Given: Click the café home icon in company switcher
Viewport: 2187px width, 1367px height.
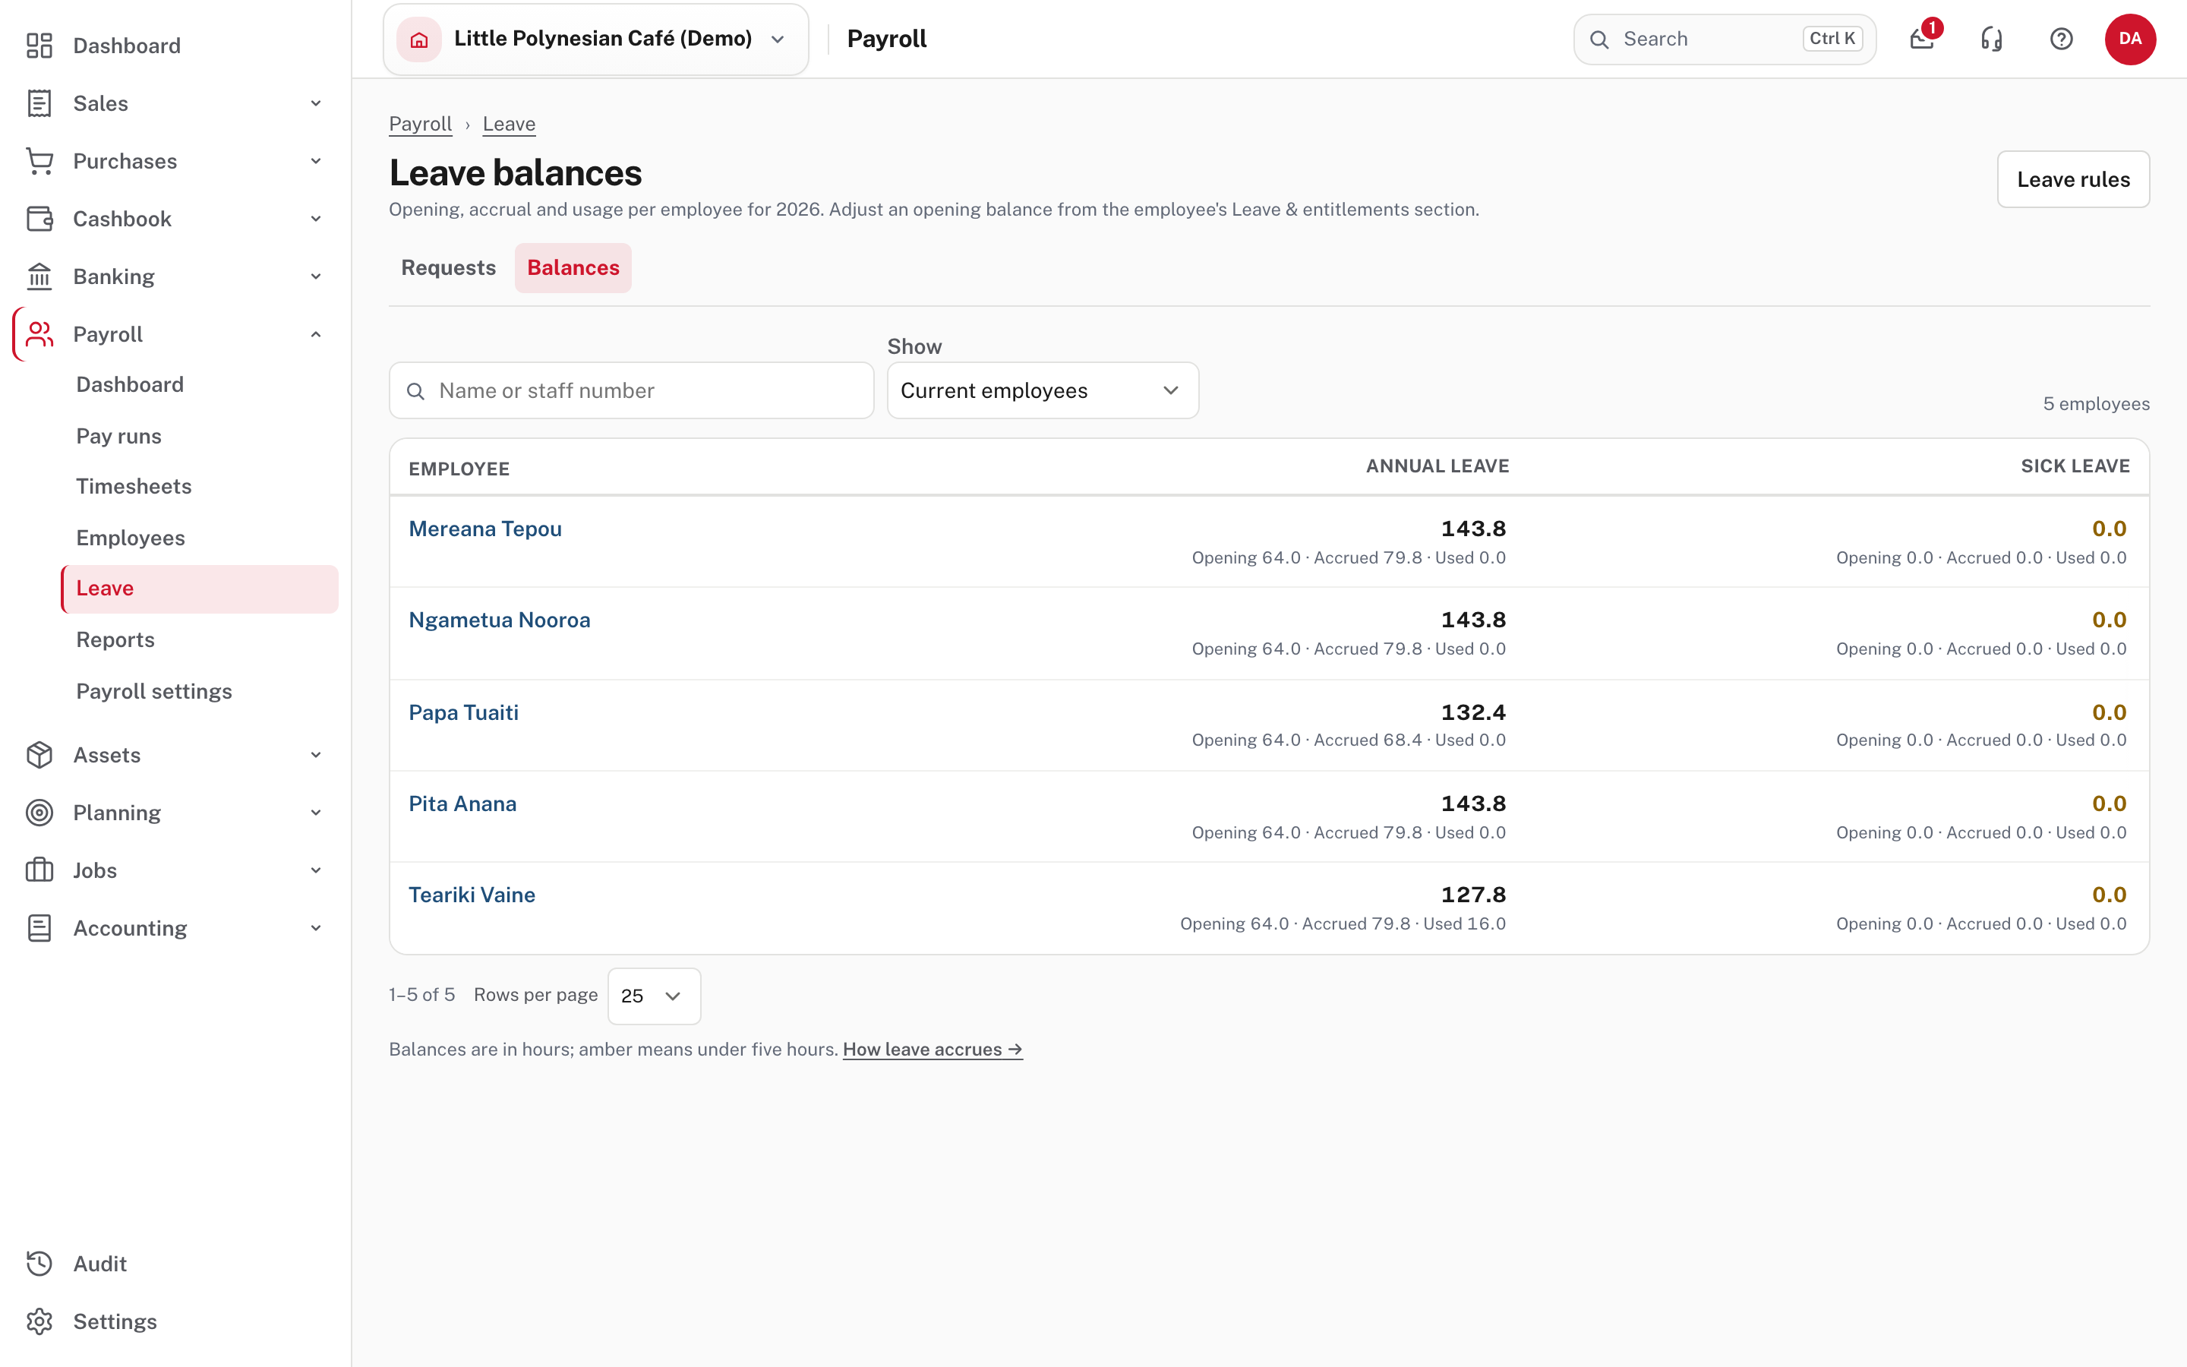Looking at the screenshot, I should point(419,39).
